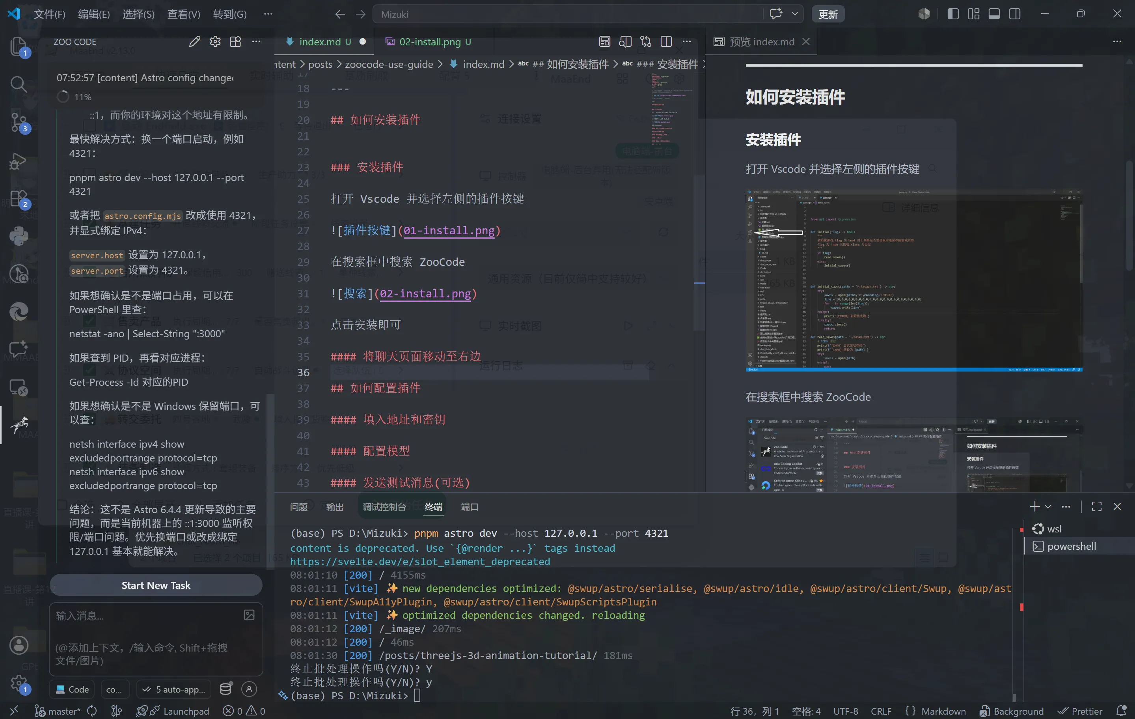Open the Explorer view in activity bar
The width and height of the screenshot is (1135, 719).
click(19, 46)
